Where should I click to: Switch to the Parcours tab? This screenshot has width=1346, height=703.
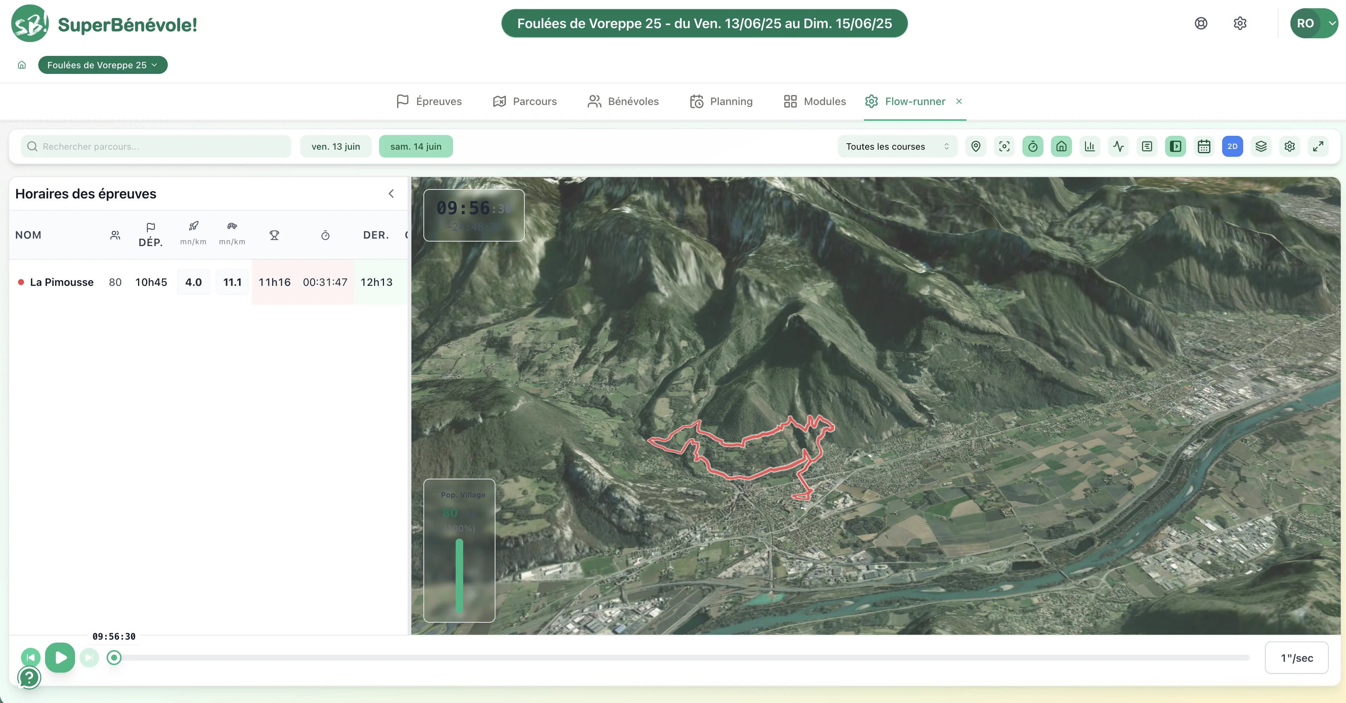coord(525,101)
